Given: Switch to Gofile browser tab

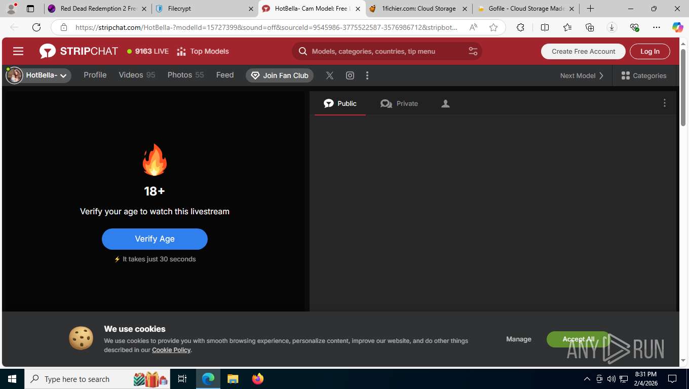Looking at the screenshot, I should pyautogui.click(x=526, y=9).
